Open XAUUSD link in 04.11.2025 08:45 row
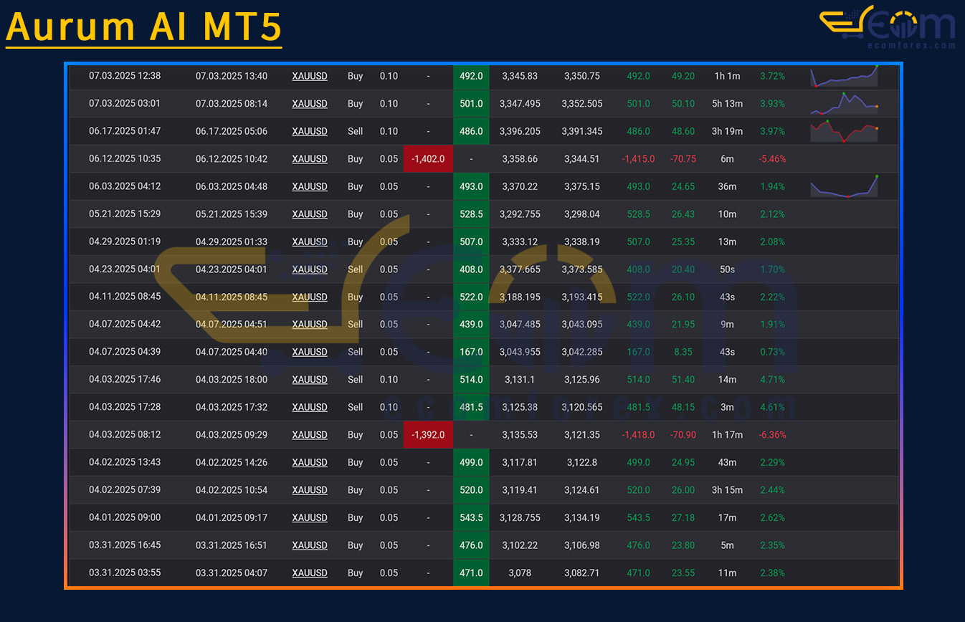Viewport: 965px width, 622px height. [x=310, y=297]
